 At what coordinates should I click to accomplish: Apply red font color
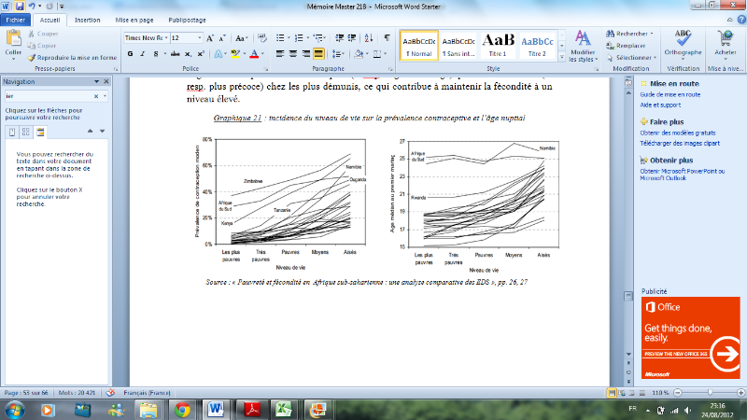pyautogui.click(x=254, y=54)
